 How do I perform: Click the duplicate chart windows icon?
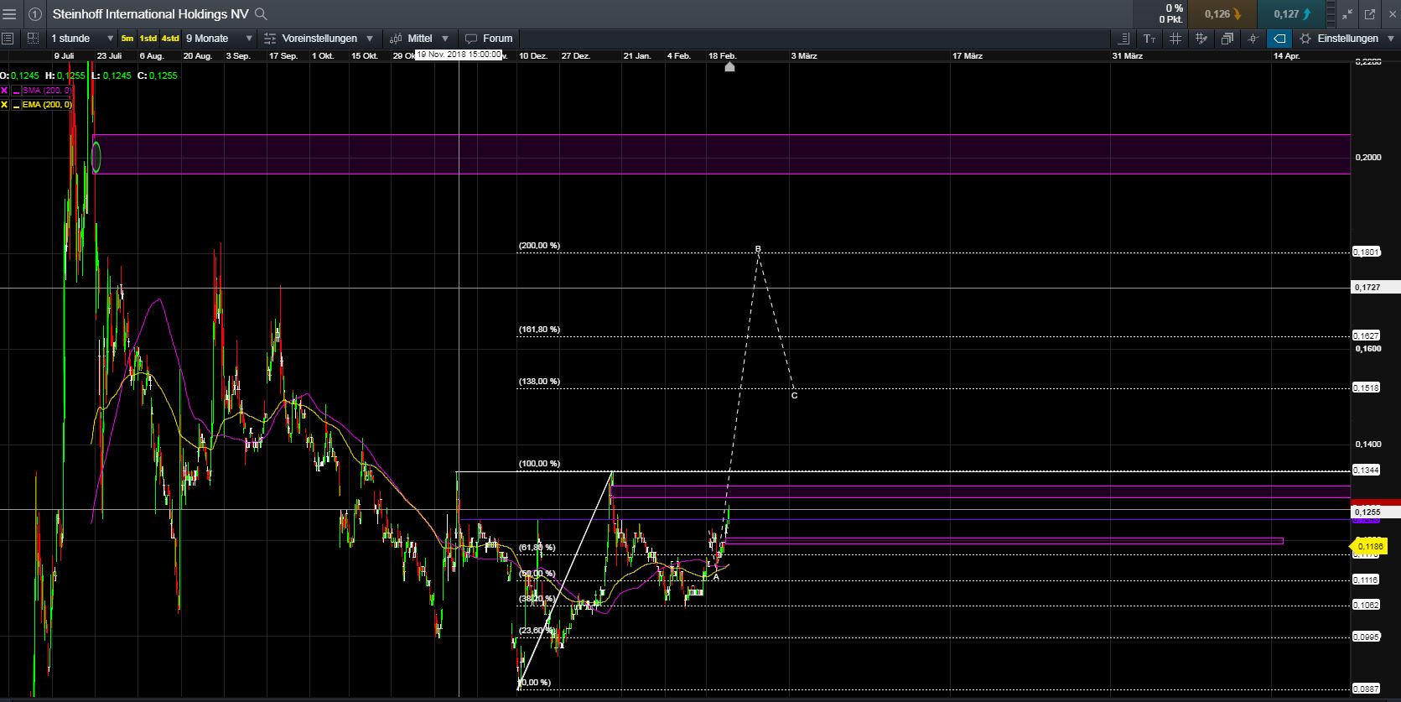coord(1227,39)
